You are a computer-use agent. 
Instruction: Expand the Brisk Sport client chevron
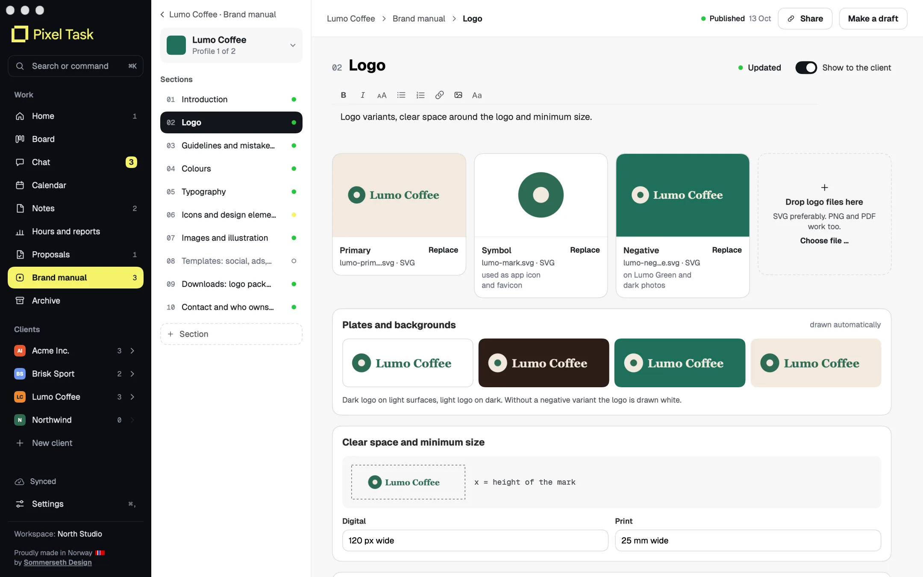pyautogui.click(x=132, y=374)
